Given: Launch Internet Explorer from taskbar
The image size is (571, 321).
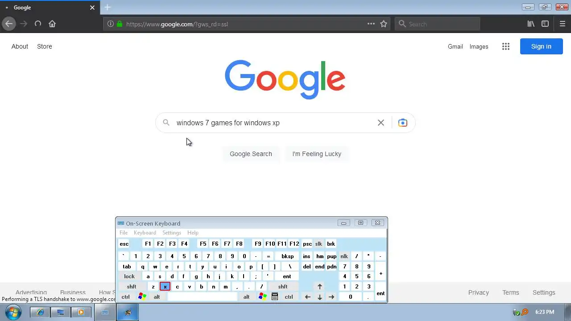Looking at the screenshot, I should (41, 312).
